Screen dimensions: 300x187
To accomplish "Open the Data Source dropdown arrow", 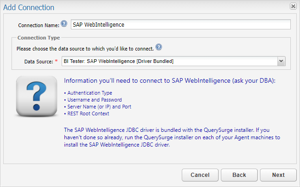I will click(281, 61).
